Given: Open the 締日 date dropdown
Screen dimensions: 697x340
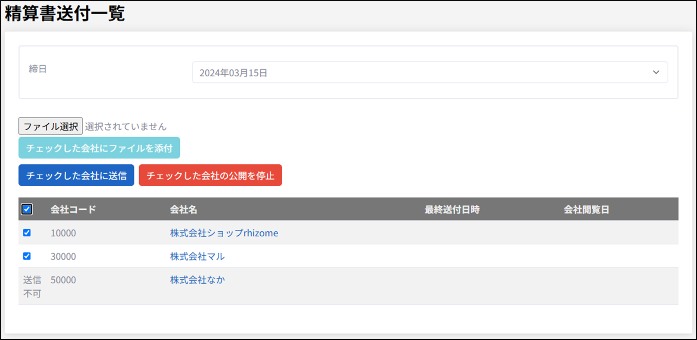Looking at the screenshot, I should 429,72.
